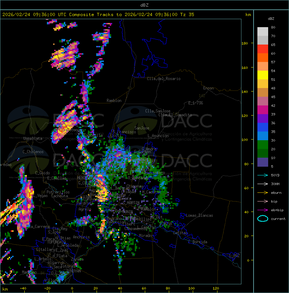Image resolution: width=289 pixels, height=293 pixels.
Task: Click the '42' value on the dBZ scale
Action: click(273, 105)
